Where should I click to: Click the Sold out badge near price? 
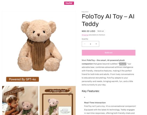(101, 31)
